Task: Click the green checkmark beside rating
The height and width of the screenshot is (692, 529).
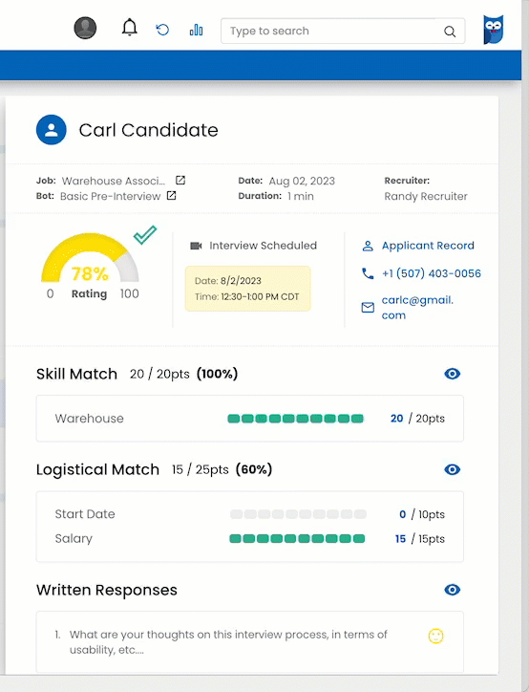Action: (145, 235)
